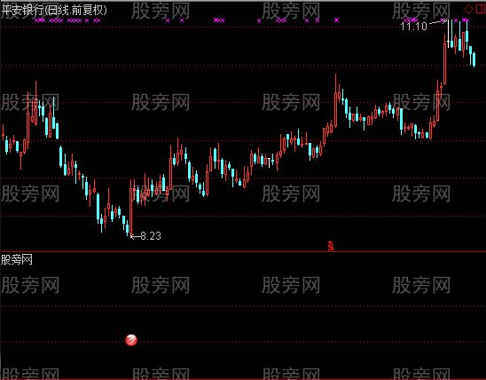Viewport: 486px width, 380px height.
Task: Click the 8.23 low price label
Action: [x=151, y=236]
